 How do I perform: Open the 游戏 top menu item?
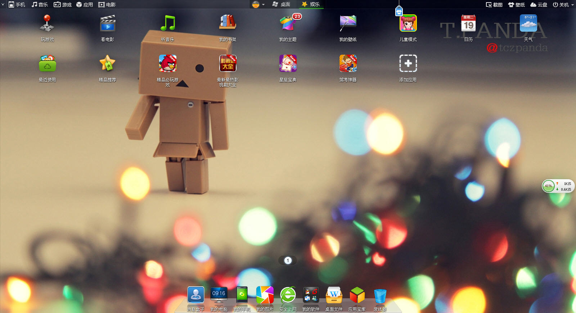[x=63, y=5]
